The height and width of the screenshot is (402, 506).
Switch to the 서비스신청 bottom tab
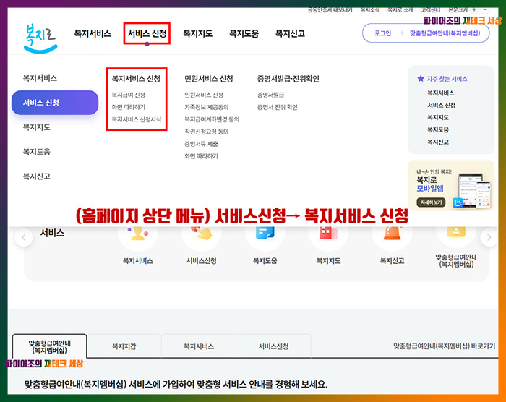273,346
